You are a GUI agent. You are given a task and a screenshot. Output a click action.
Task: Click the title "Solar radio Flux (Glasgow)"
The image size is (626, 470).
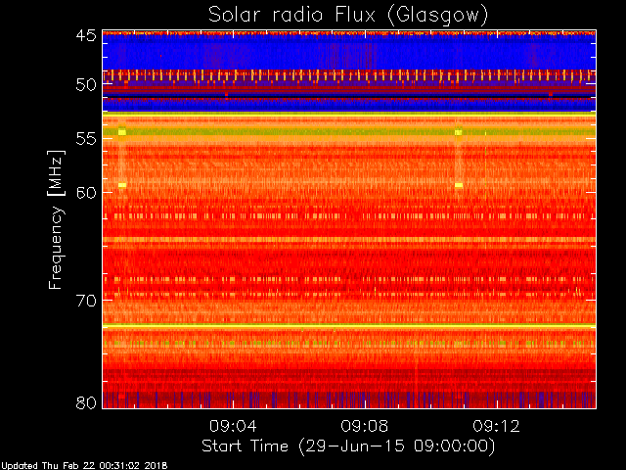click(348, 16)
